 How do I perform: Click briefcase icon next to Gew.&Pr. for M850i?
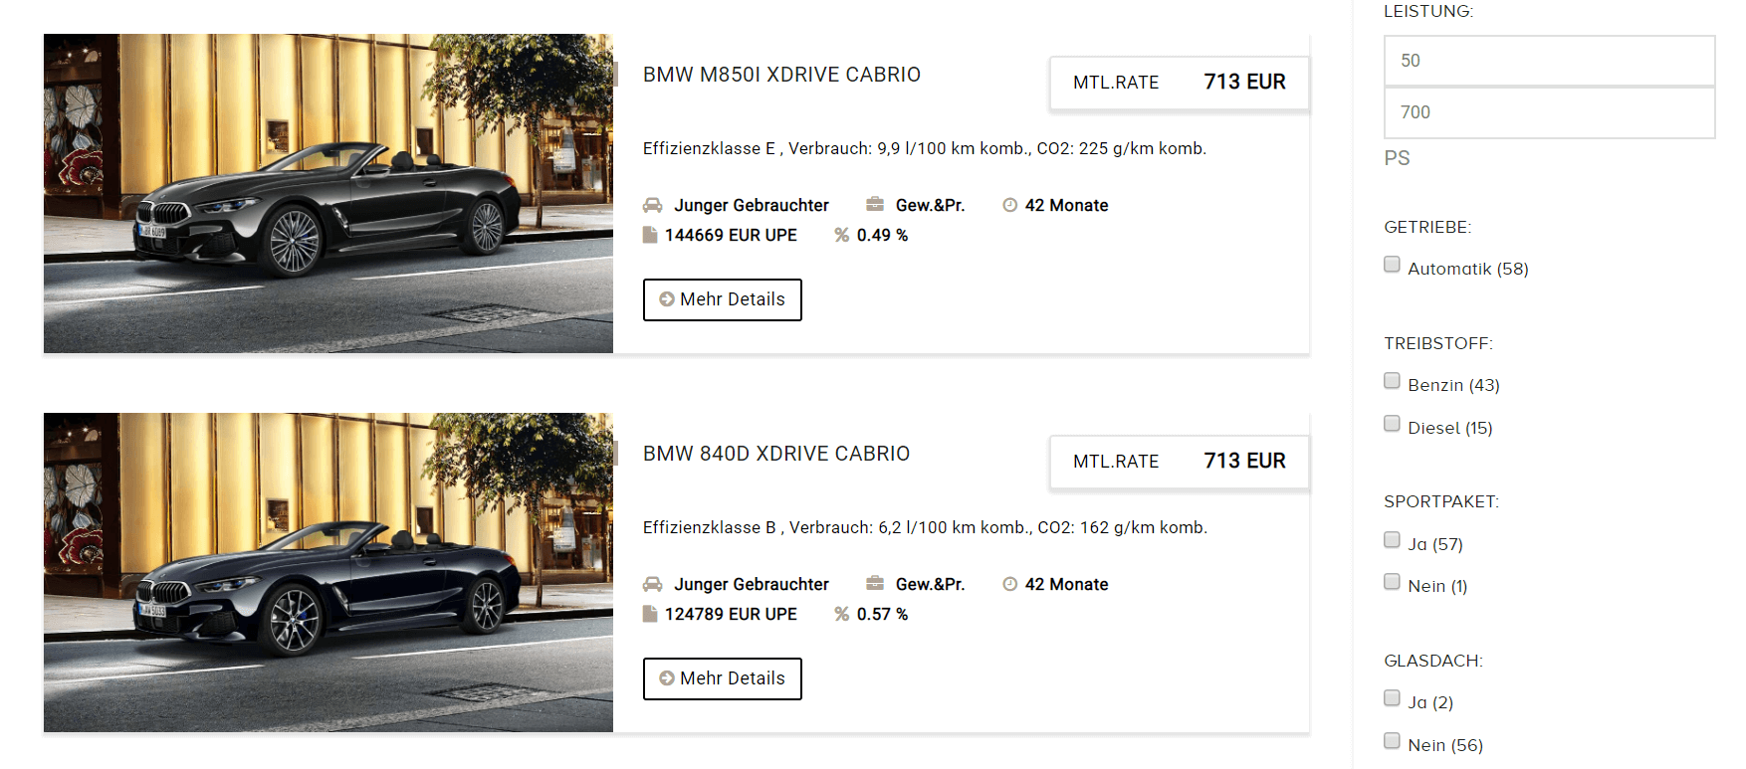875,204
